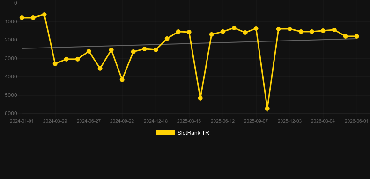Image resolution: width=370 pixels, height=179 pixels.
Task: Click the x-axis label 2026-06-01
Action: (356, 121)
